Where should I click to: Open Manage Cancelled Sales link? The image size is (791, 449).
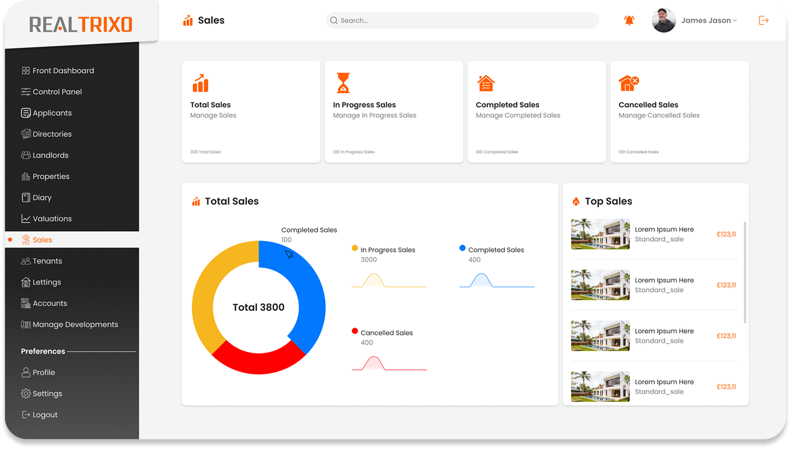point(659,115)
